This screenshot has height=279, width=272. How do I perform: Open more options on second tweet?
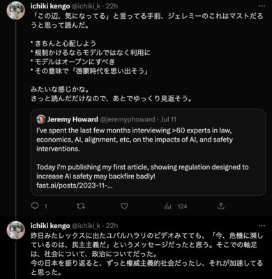coord(262,226)
